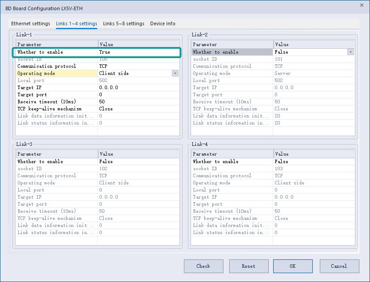Open the Links 5~8 settings tab
The height and width of the screenshot is (282, 370).
pyautogui.click(x=123, y=23)
